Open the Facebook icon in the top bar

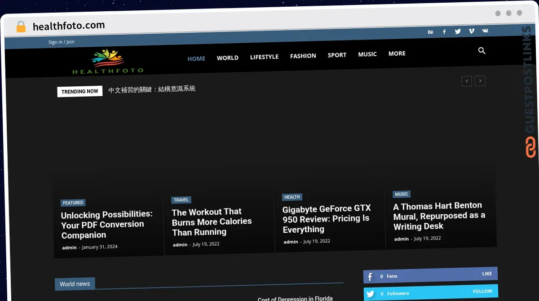tap(444, 32)
